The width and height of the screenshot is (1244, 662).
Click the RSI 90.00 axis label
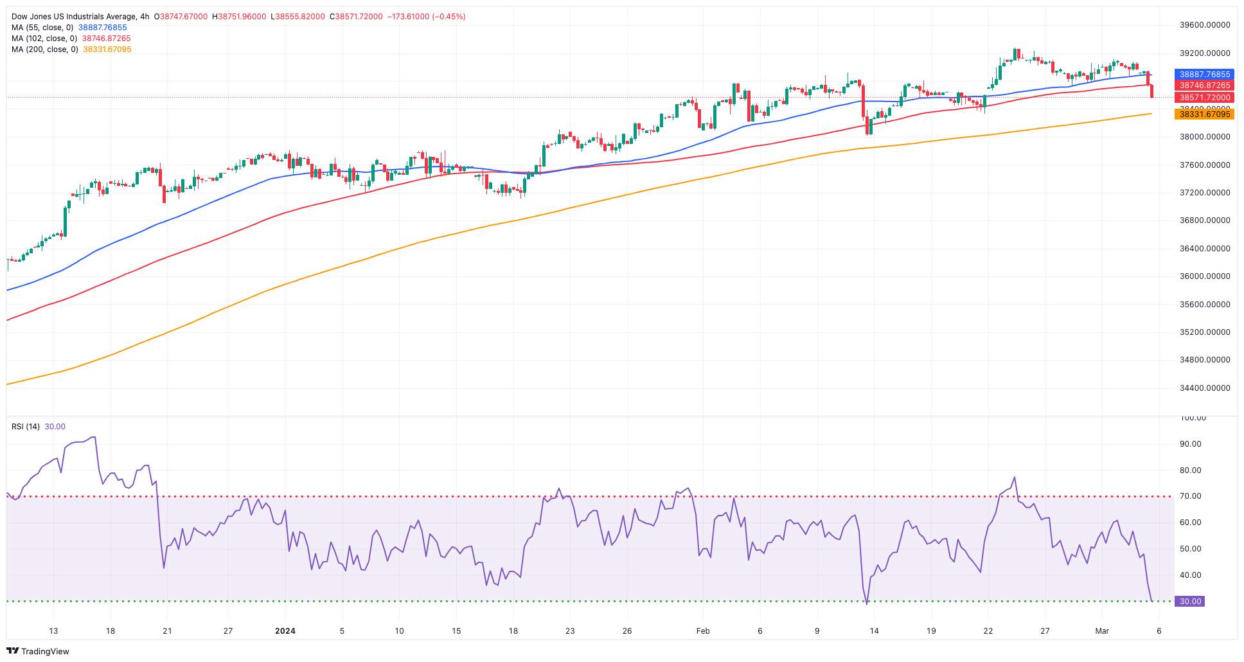[x=1191, y=444]
